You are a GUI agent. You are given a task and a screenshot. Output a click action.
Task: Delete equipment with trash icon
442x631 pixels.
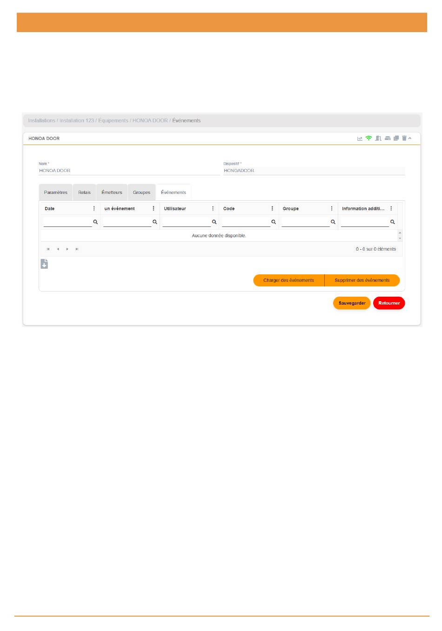coord(404,138)
